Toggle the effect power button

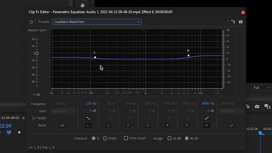[x=31, y=22]
